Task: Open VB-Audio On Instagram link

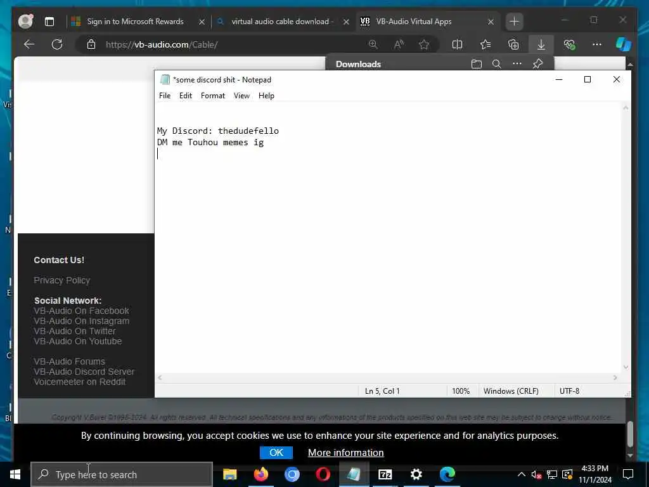Action: click(x=81, y=321)
